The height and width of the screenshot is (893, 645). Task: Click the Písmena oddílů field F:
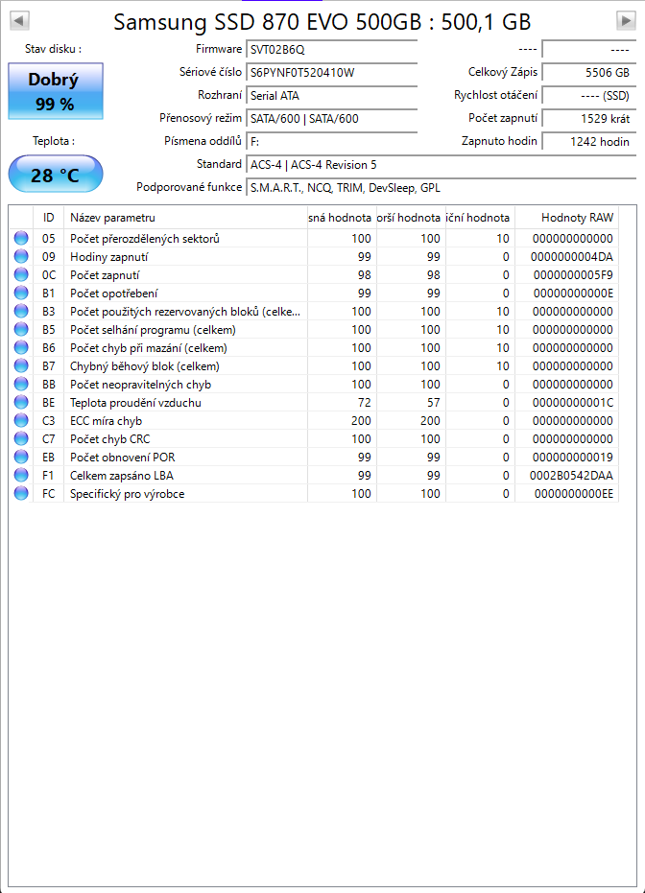point(332,141)
